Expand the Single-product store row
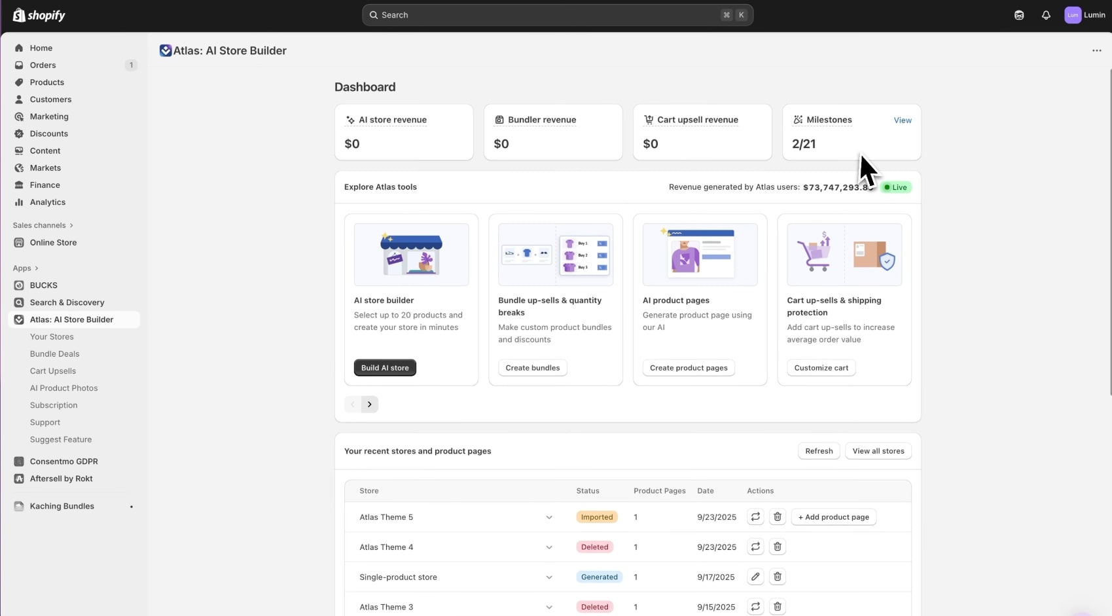This screenshot has height=616, width=1112. [549, 577]
